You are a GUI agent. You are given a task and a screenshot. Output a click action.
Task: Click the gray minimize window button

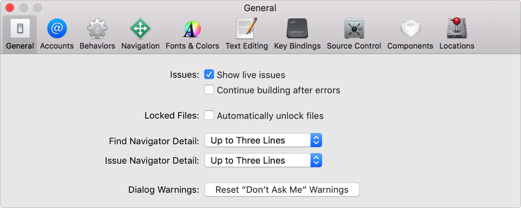(x=24, y=8)
